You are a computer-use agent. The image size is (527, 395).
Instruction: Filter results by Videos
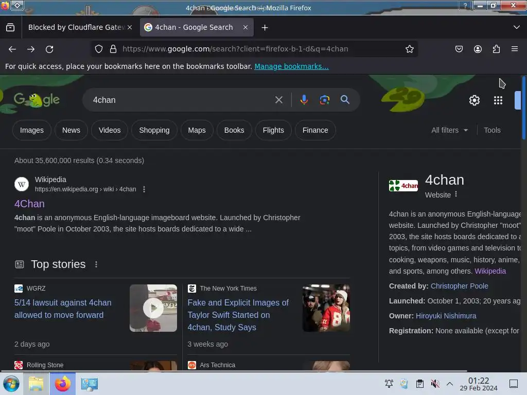[x=110, y=130]
